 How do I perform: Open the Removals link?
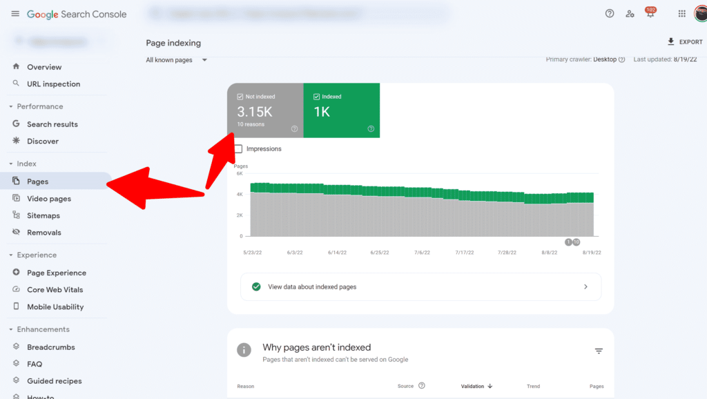coord(44,233)
